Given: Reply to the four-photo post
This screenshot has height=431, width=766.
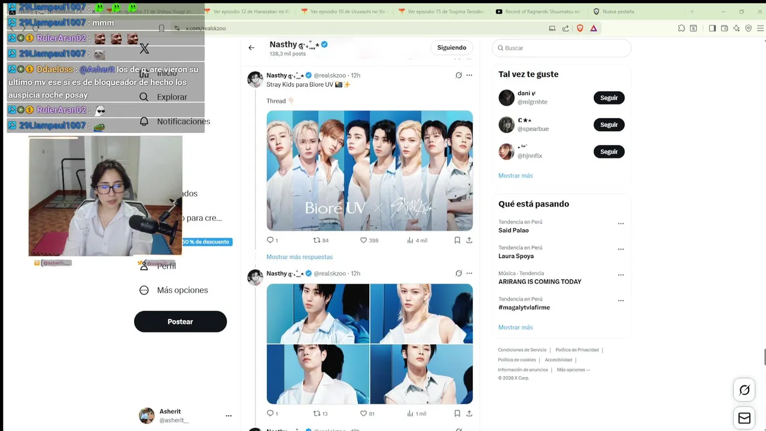Looking at the screenshot, I should point(272,414).
